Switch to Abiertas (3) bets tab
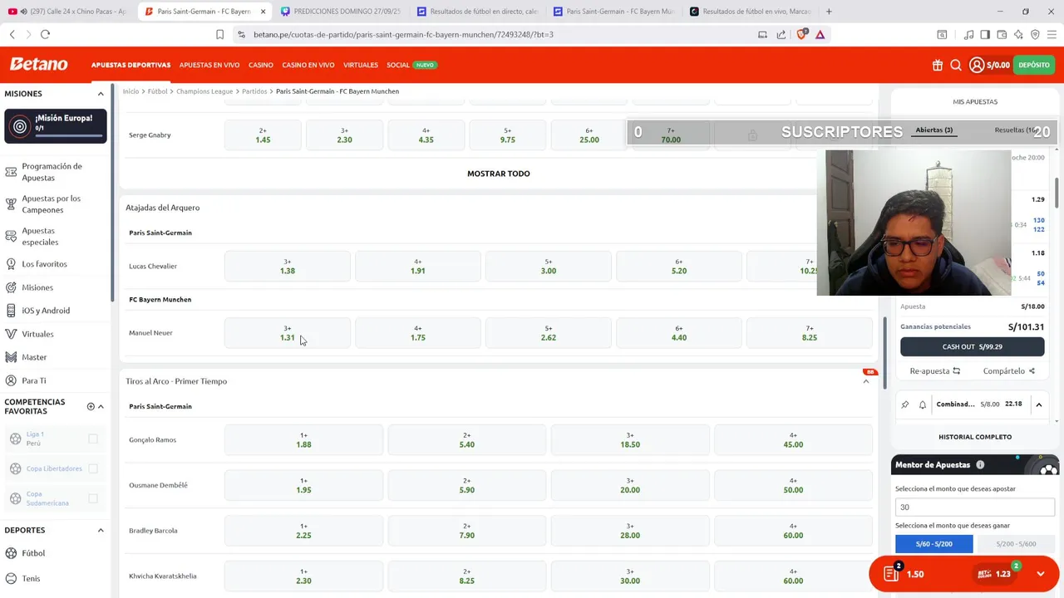 pos(933,130)
